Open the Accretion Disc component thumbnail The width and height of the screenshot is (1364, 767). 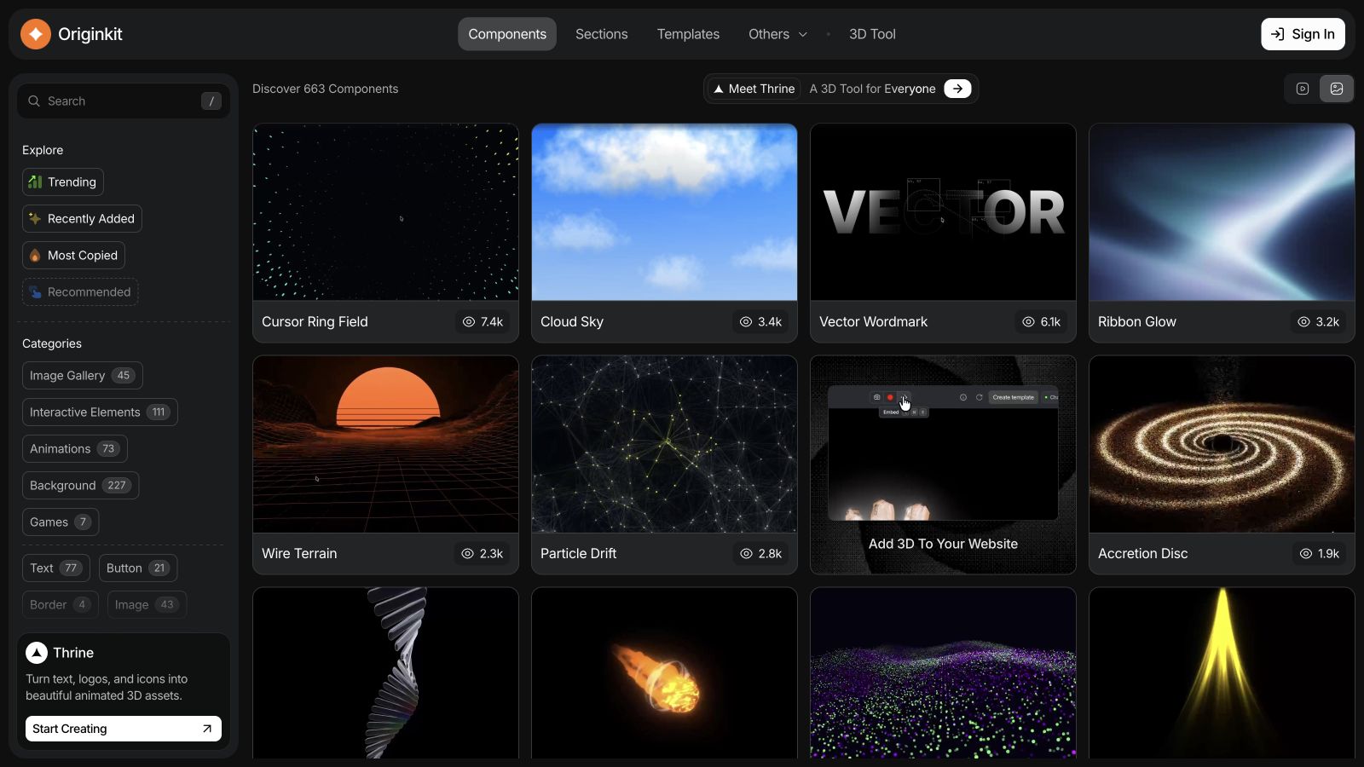point(1222,444)
